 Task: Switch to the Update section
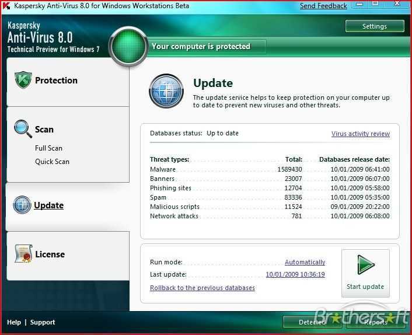[68, 207]
